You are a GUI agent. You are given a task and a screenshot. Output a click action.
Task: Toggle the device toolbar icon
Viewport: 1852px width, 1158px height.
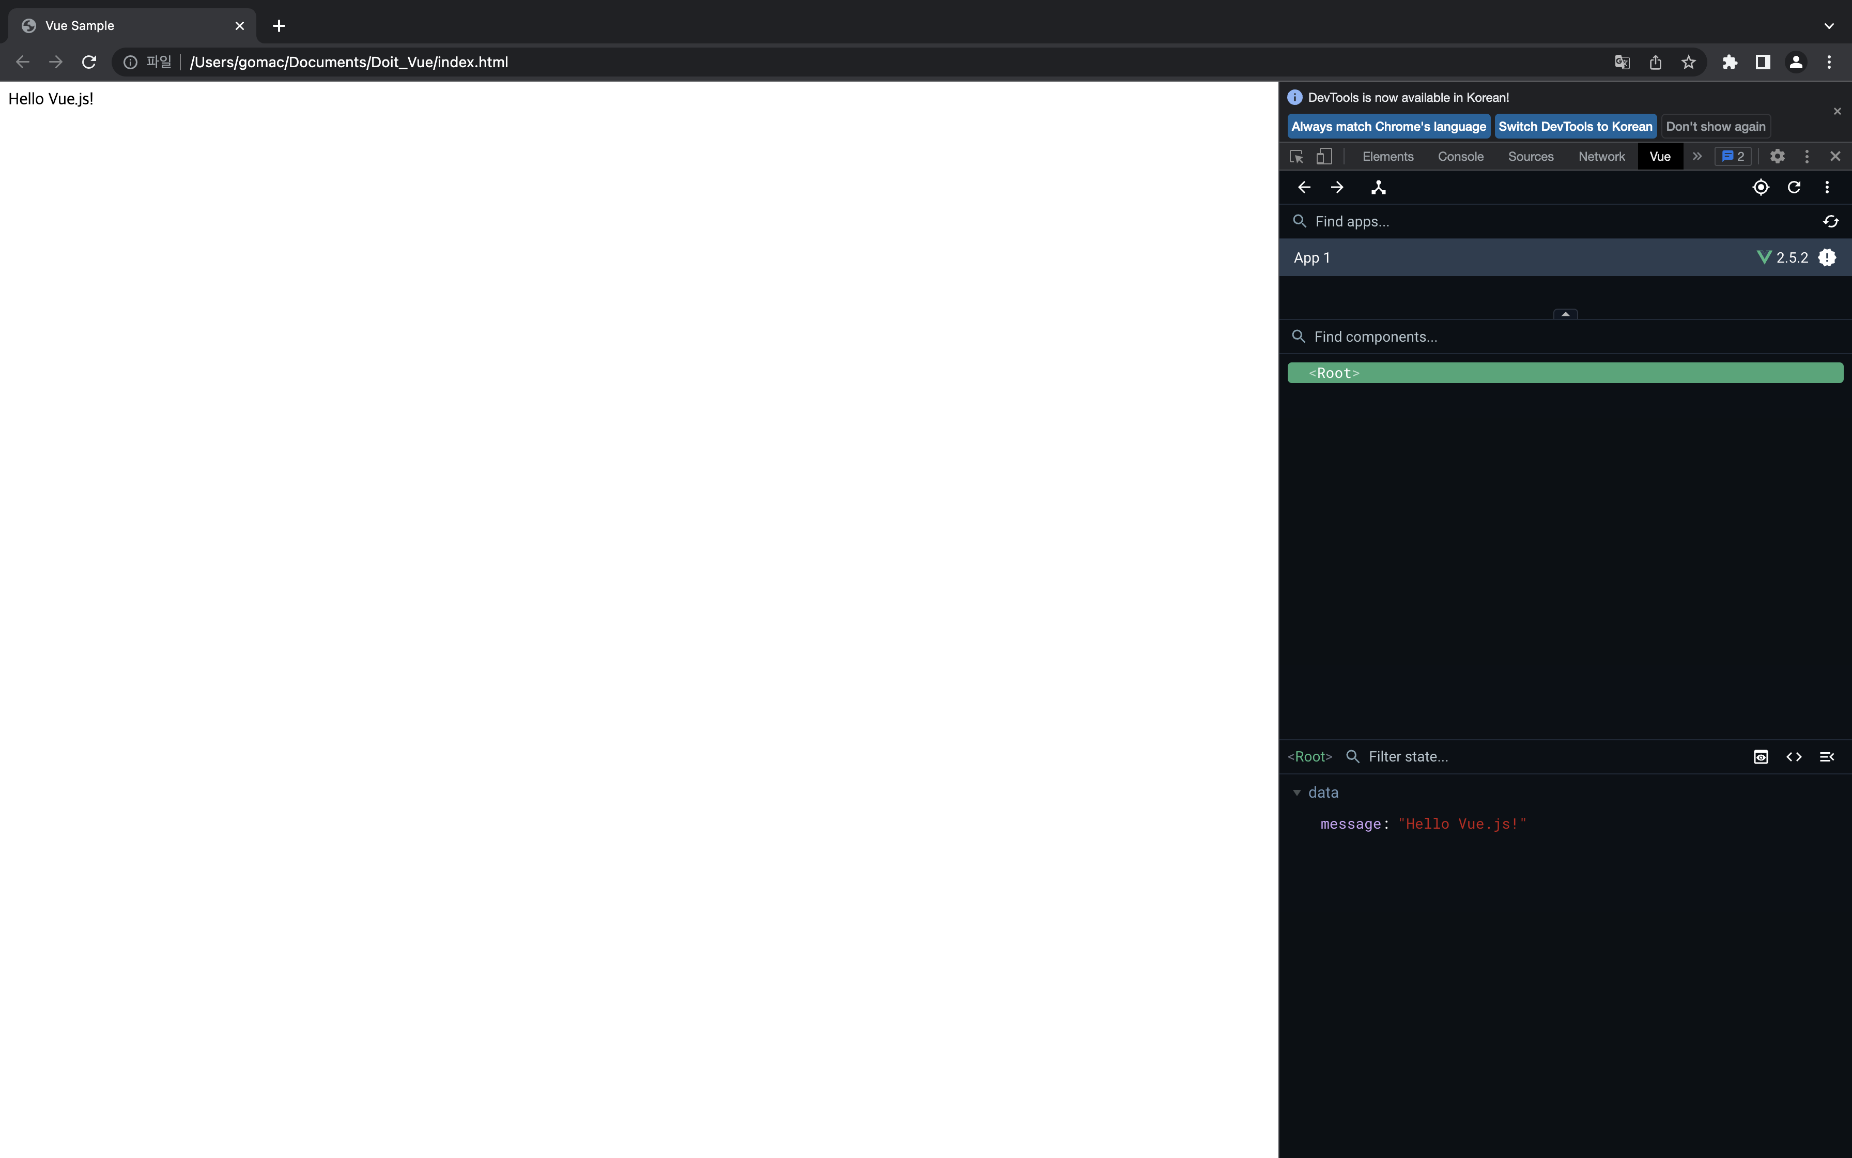(x=1324, y=156)
